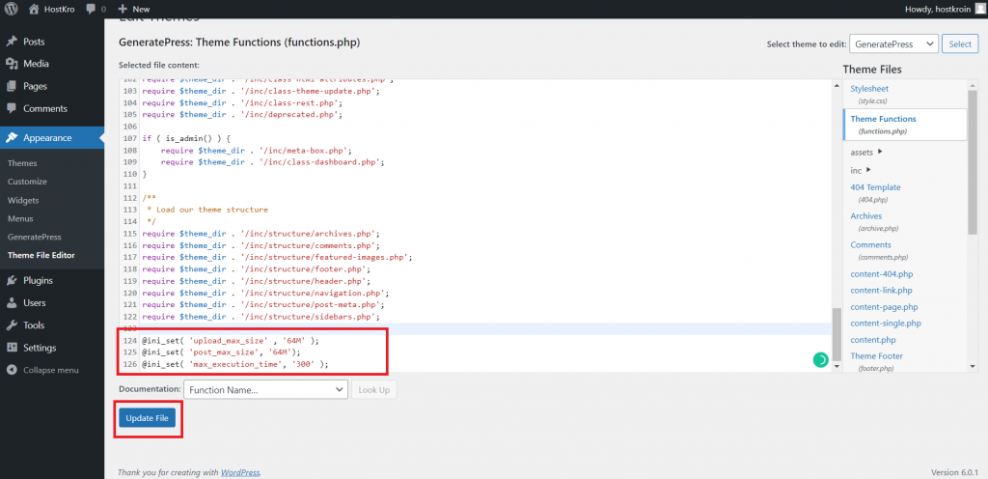Click the Theme Files list scrollbar

[x=973, y=162]
